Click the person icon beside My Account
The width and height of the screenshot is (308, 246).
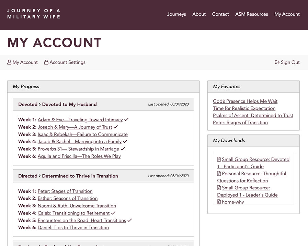point(9,62)
